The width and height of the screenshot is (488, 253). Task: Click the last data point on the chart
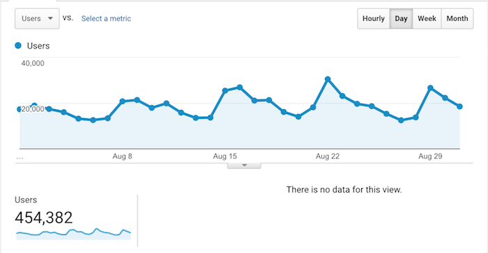point(459,106)
